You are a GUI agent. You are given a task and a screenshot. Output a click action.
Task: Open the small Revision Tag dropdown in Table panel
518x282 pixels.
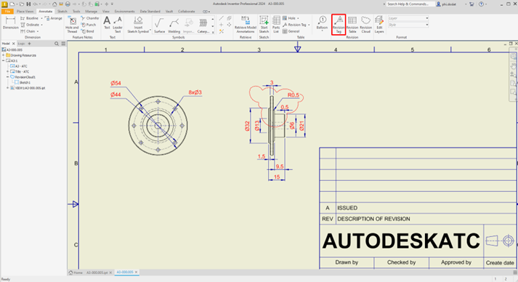(x=309, y=25)
